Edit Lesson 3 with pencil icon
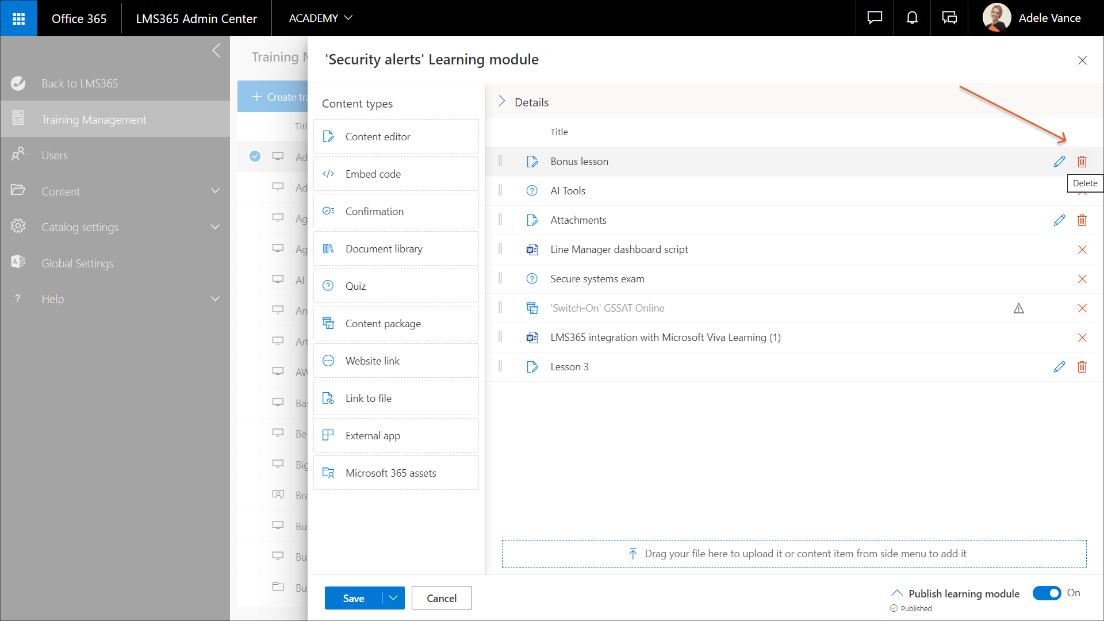The image size is (1104, 621). click(x=1059, y=367)
